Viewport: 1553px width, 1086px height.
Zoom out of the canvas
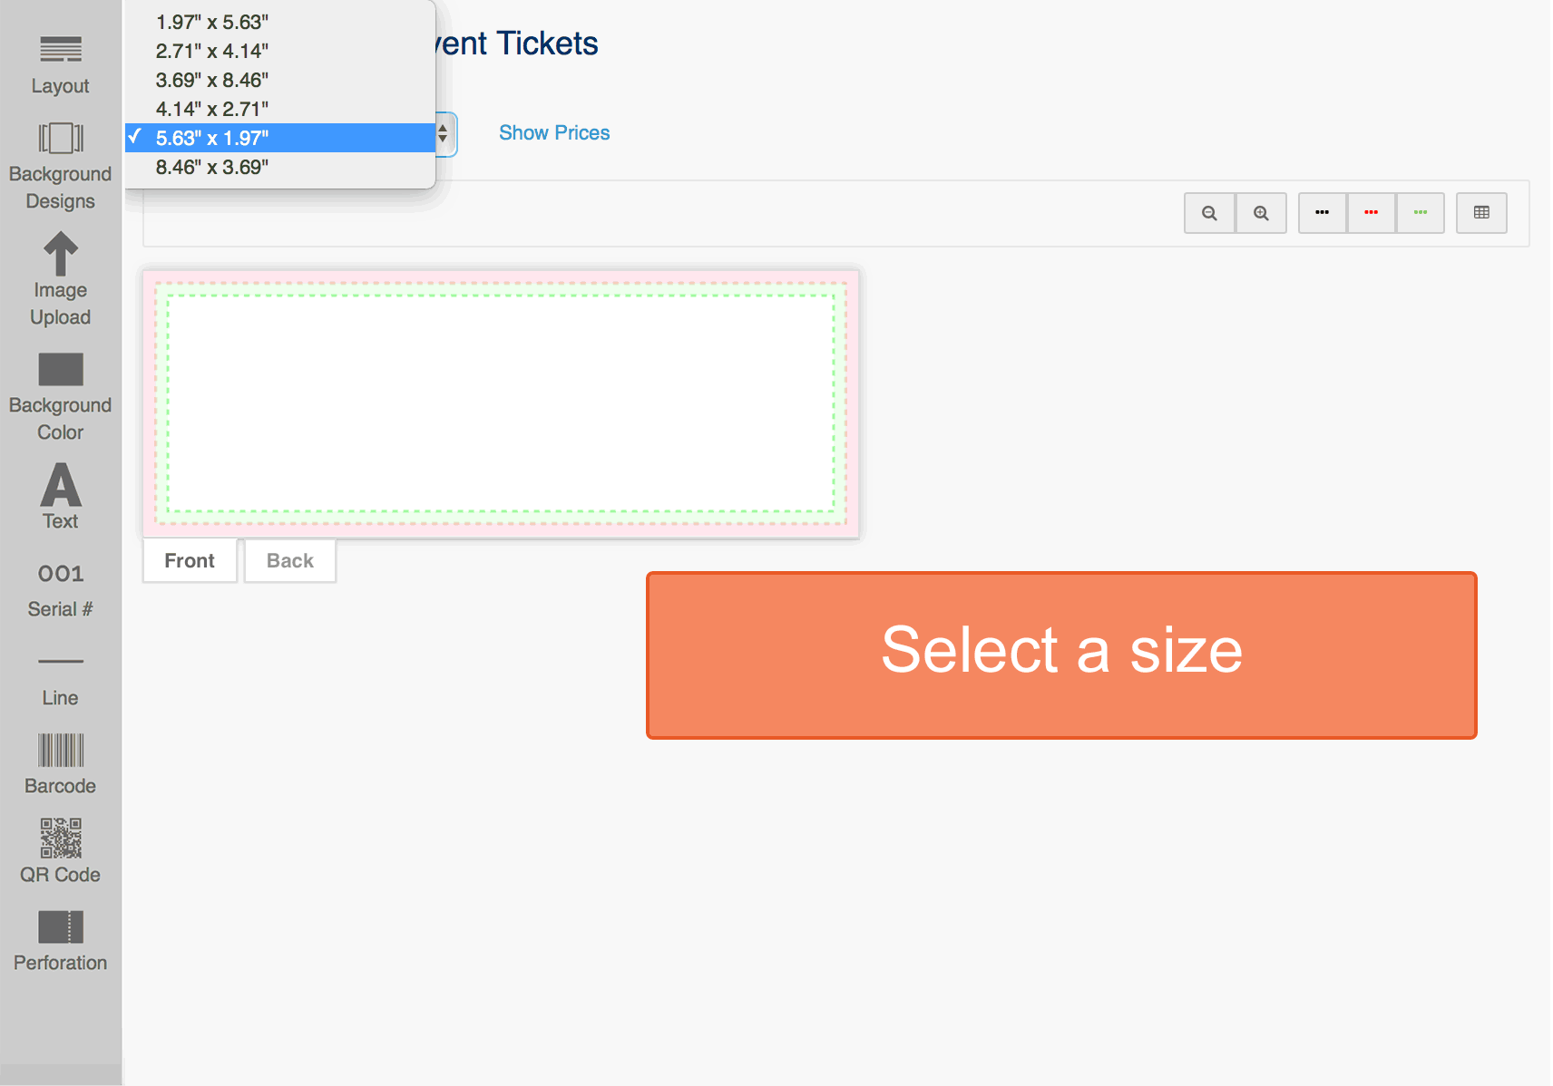1209,213
